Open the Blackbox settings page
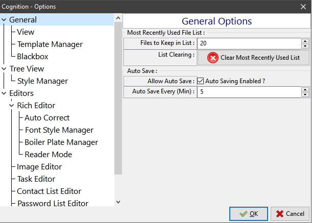This screenshot has width=312, height=223. 33,57
